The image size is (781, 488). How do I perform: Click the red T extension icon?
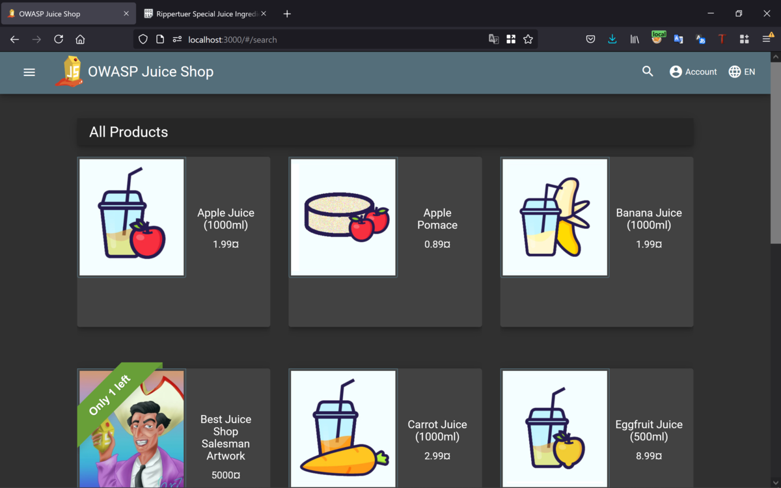point(722,40)
